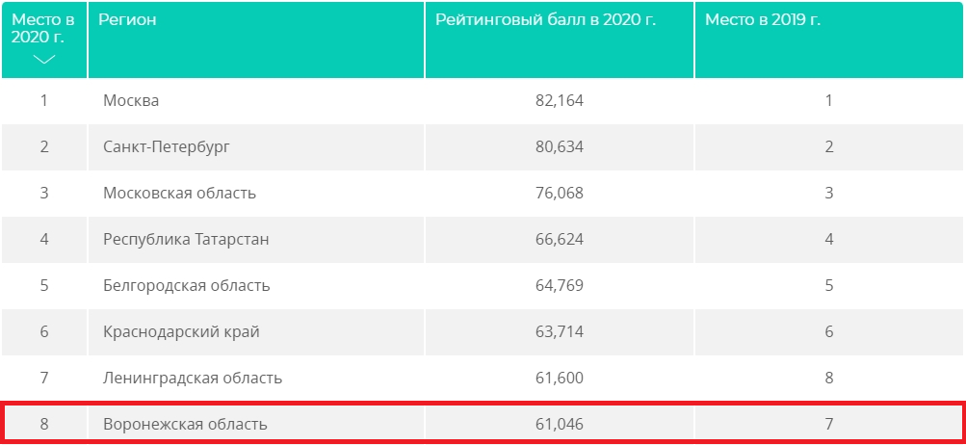Click the Белгородская область entry

[187, 285]
